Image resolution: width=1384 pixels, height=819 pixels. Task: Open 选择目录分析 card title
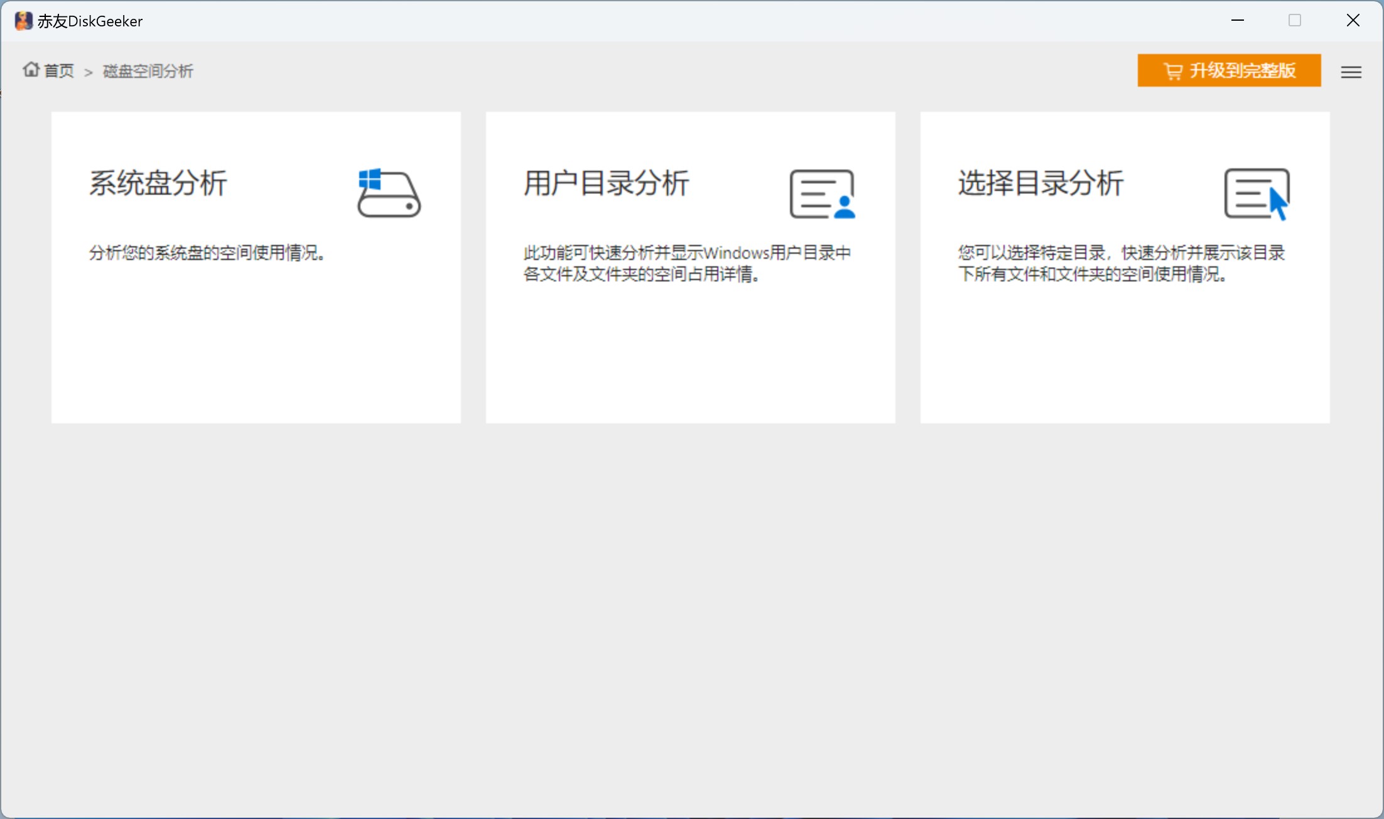tap(1041, 183)
